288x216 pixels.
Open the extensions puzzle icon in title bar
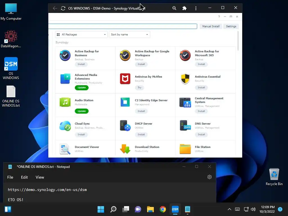coord(184,8)
